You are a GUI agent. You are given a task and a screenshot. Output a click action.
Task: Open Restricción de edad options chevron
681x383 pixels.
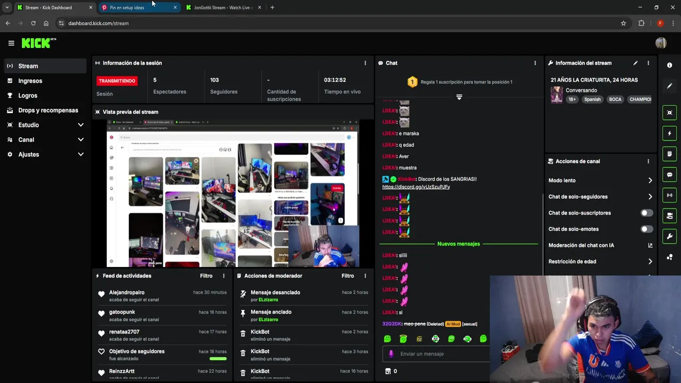[650, 261]
